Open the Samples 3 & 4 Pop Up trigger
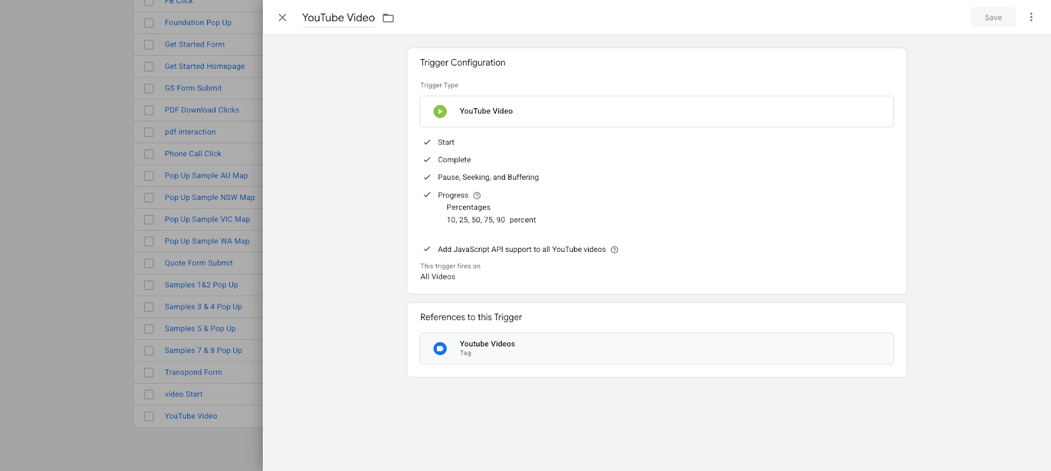The width and height of the screenshot is (1051, 471). tap(203, 307)
